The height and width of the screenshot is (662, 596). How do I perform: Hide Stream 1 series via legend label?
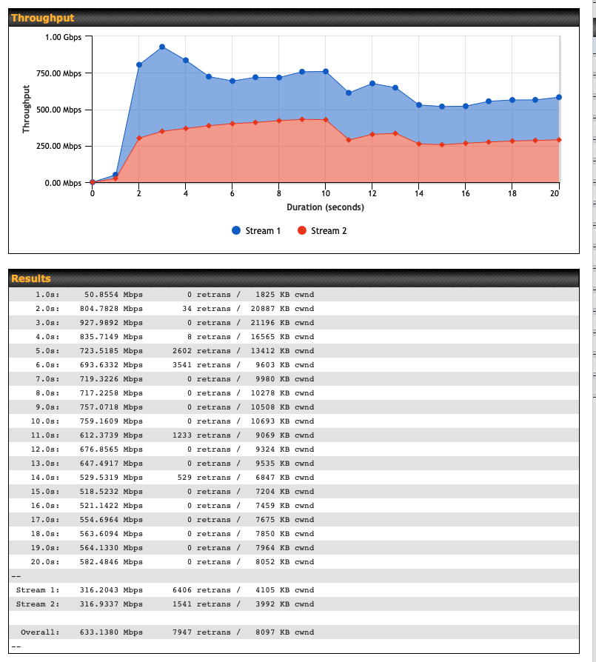263,231
